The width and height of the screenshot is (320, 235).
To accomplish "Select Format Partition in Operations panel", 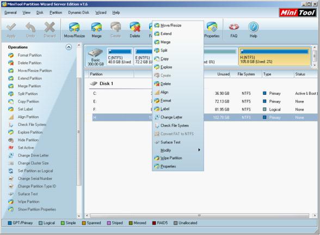I will pyautogui.click(x=29, y=55).
